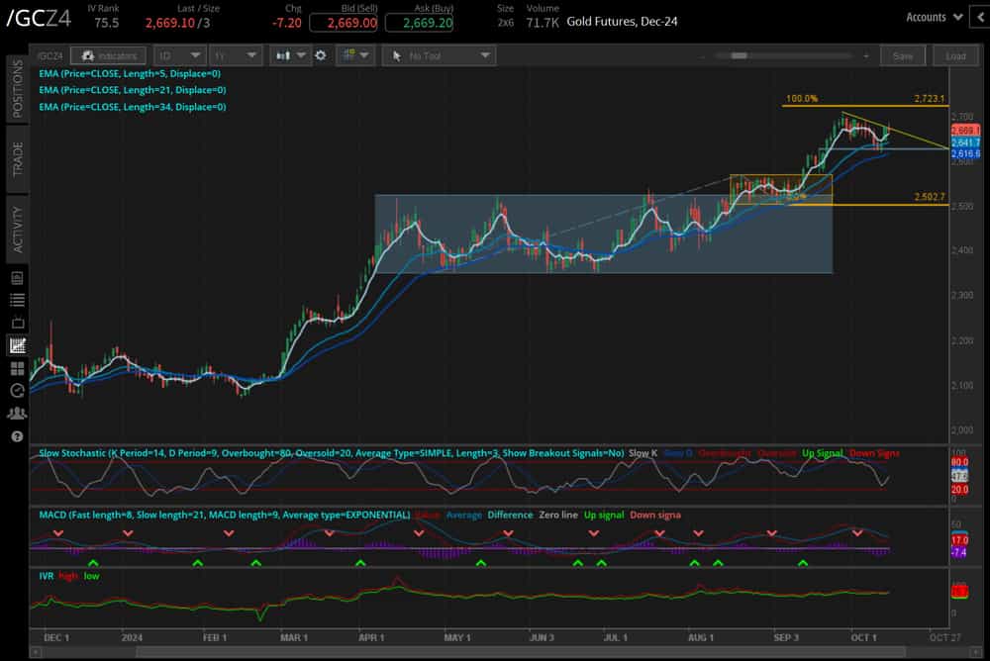The height and width of the screenshot is (661, 990).
Task: Select the candlestick chart style icon
Action: coord(285,55)
